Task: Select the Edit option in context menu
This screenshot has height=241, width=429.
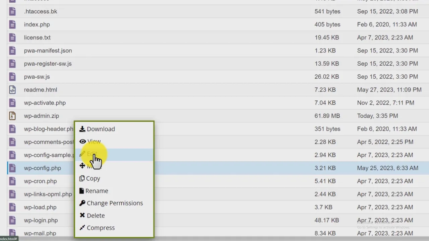Action: (x=114, y=154)
